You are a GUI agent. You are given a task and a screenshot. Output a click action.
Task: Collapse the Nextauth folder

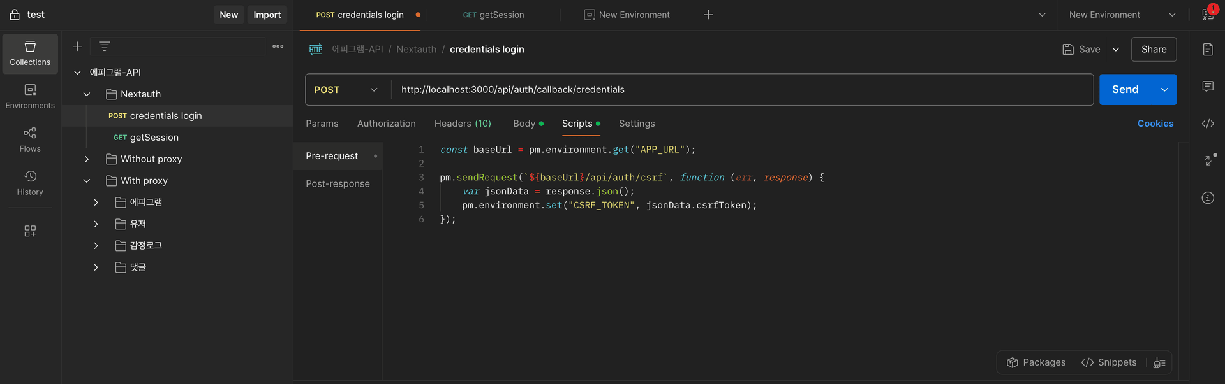pos(87,94)
